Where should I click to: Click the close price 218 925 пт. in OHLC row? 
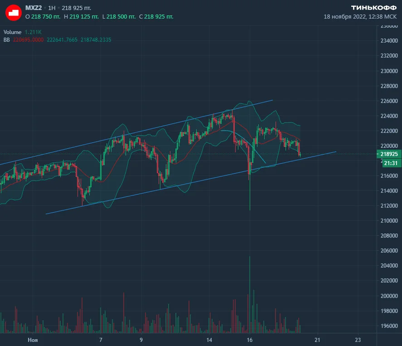tap(159, 17)
